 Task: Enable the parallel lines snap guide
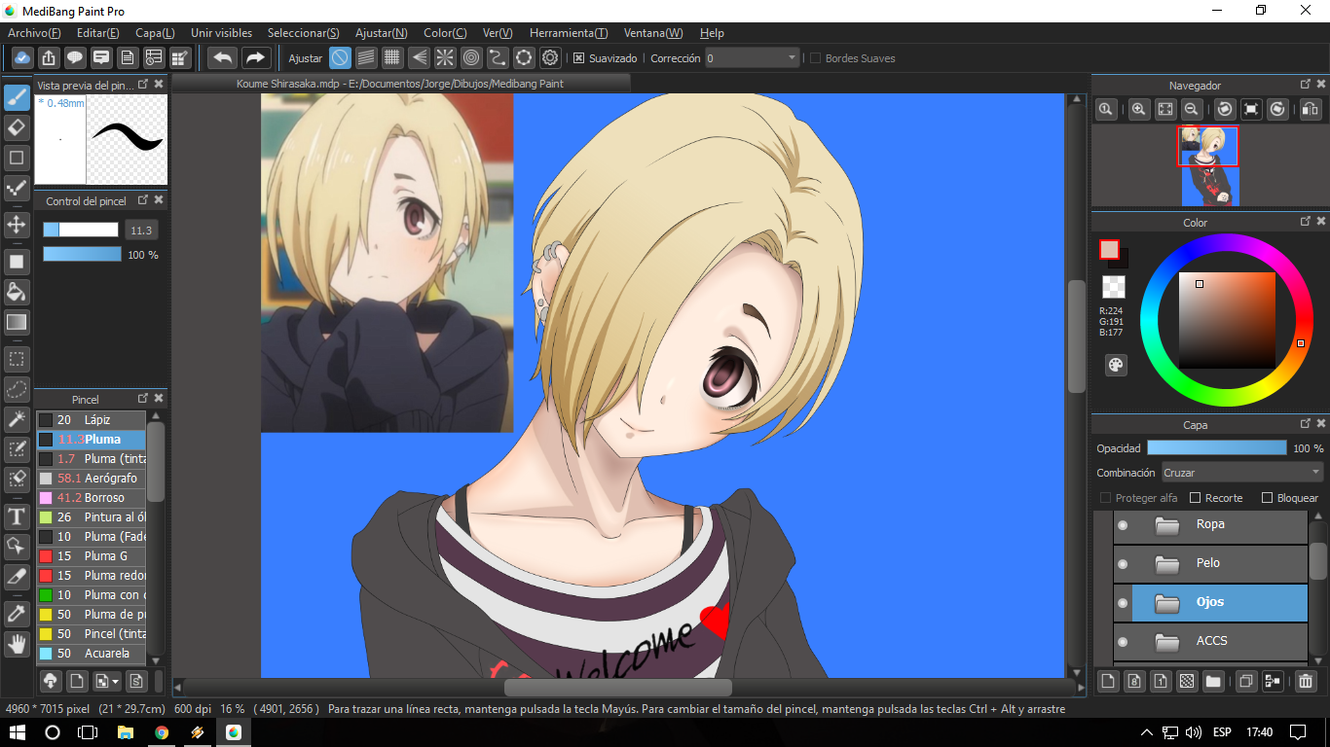[366, 57]
